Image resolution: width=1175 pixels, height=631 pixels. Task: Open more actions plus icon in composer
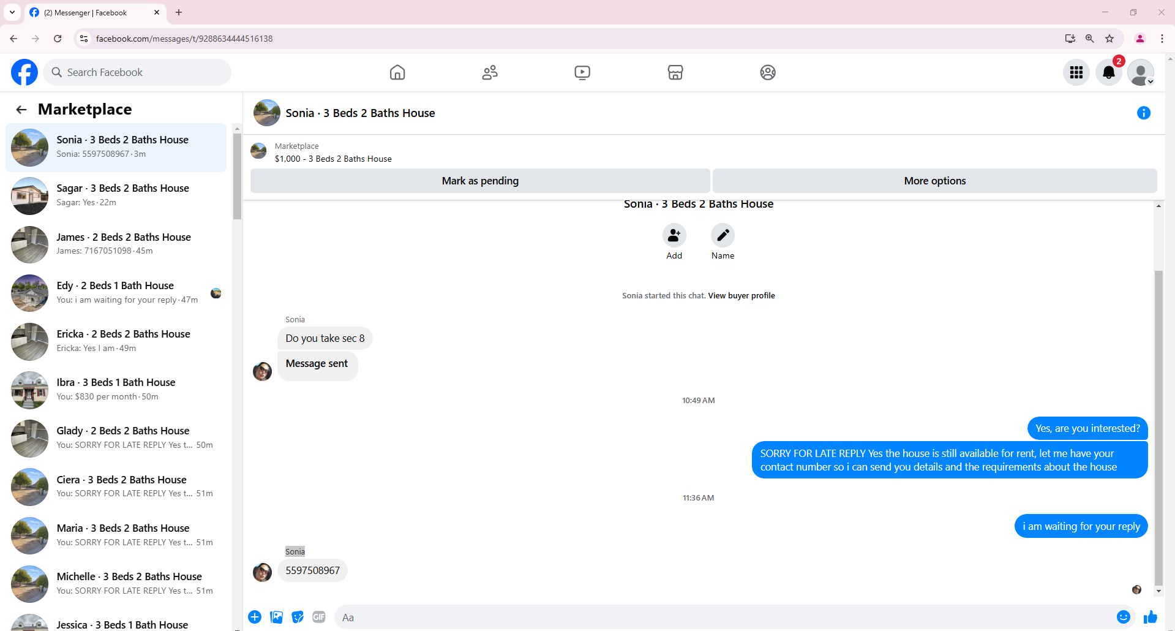[255, 617]
